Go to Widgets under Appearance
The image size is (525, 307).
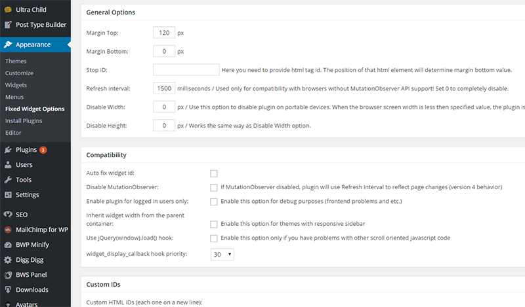16,85
